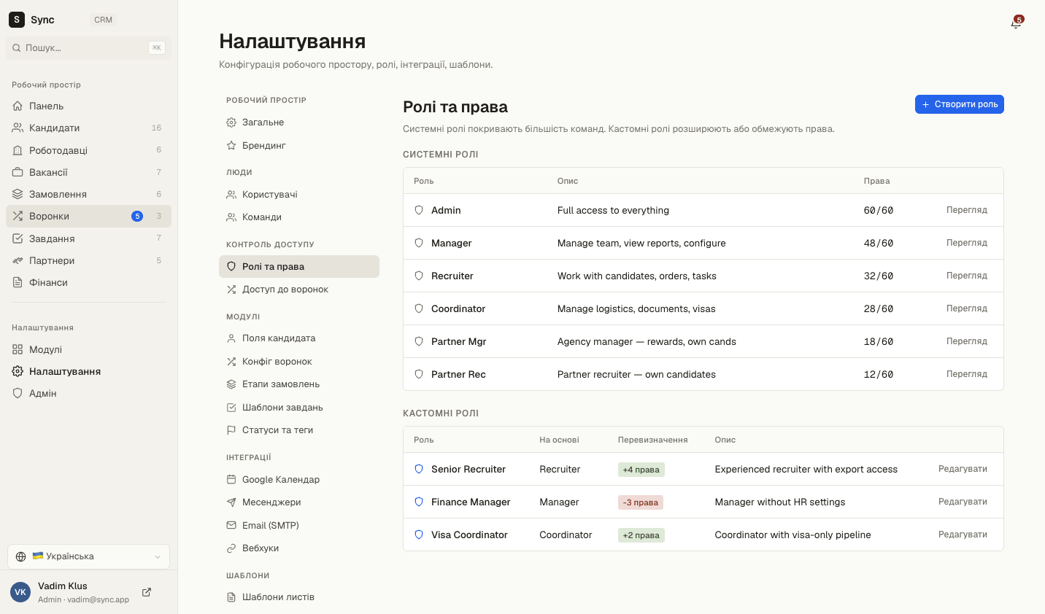The width and height of the screenshot is (1045, 614).
Task: Click Перегляд for the Admin role
Action: tap(967, 210)
